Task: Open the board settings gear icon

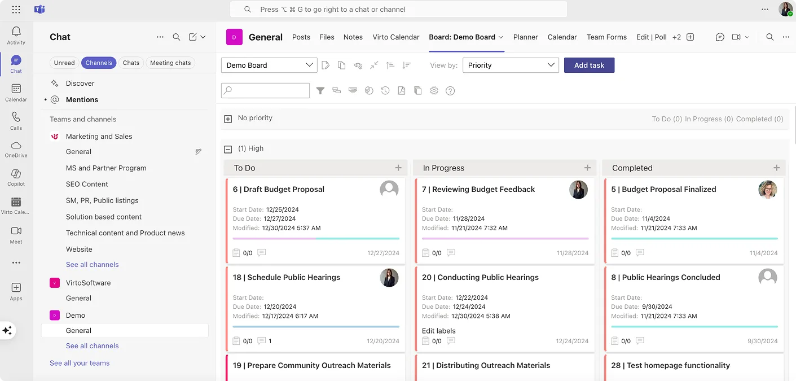Action: click(x=434, y=90)
